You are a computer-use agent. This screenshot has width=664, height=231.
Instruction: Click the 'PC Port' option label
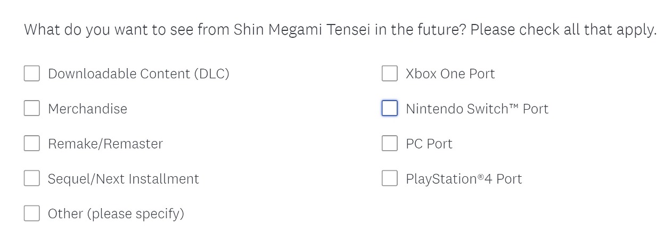[429, 144]
